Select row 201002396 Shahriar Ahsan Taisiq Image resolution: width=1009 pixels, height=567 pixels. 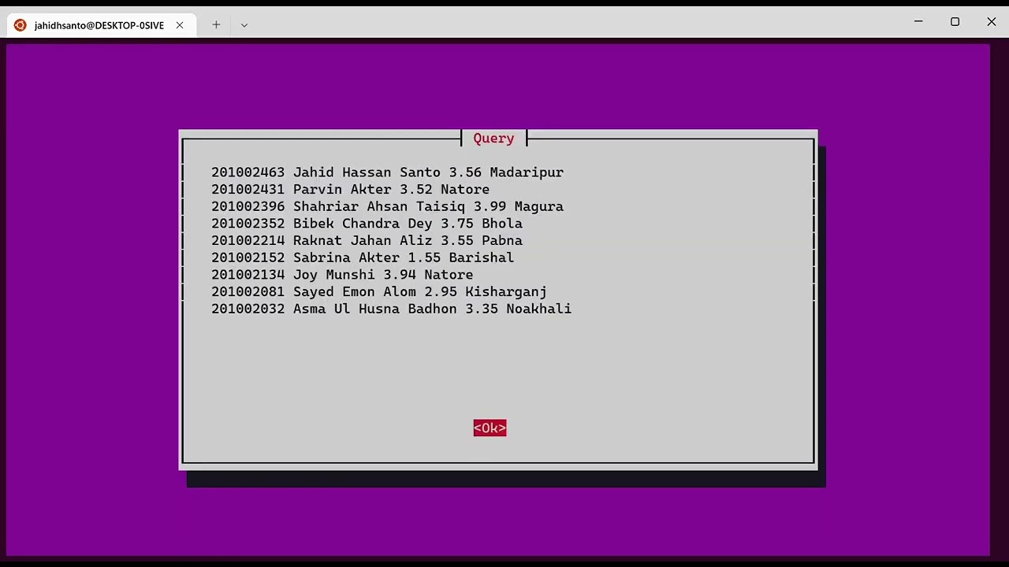tap(387, 206)
